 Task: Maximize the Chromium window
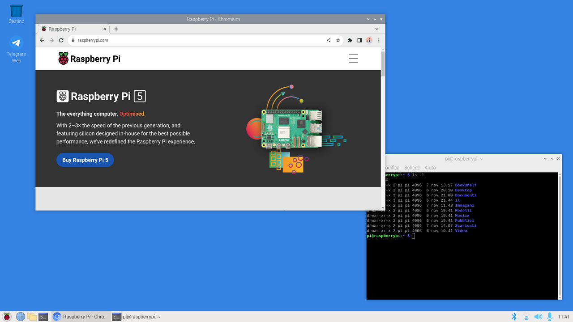click(375, 19)
